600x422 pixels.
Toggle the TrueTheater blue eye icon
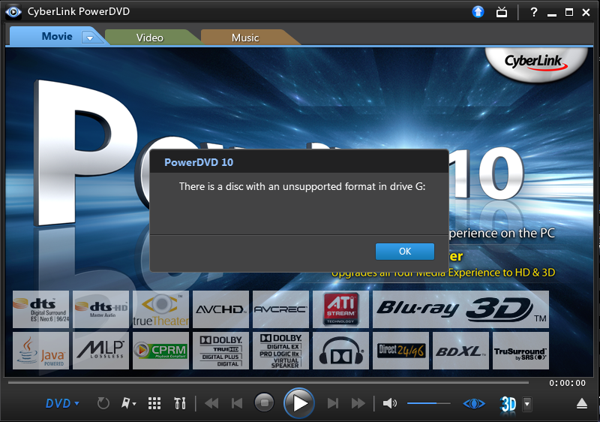point(474,404)
